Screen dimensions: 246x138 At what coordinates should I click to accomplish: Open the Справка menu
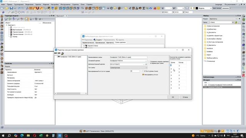[90, 5]
